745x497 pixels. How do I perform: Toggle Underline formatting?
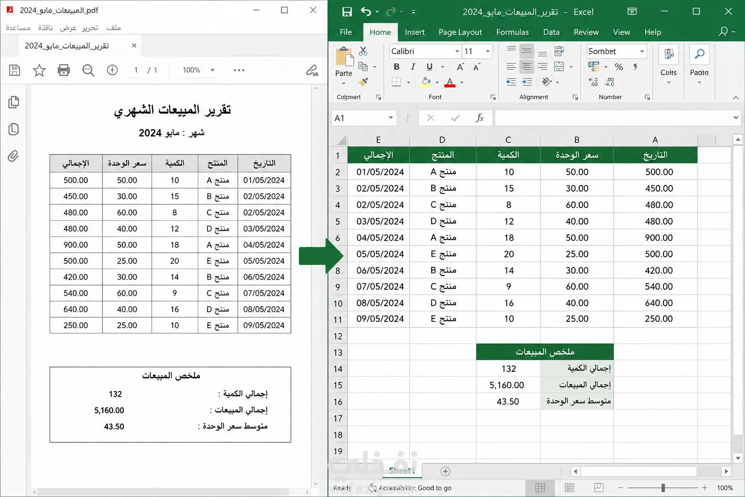[x=429, y=67]
